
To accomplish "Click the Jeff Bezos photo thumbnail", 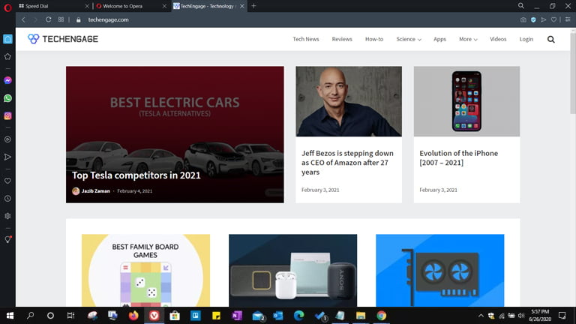I will click(349, 101).
